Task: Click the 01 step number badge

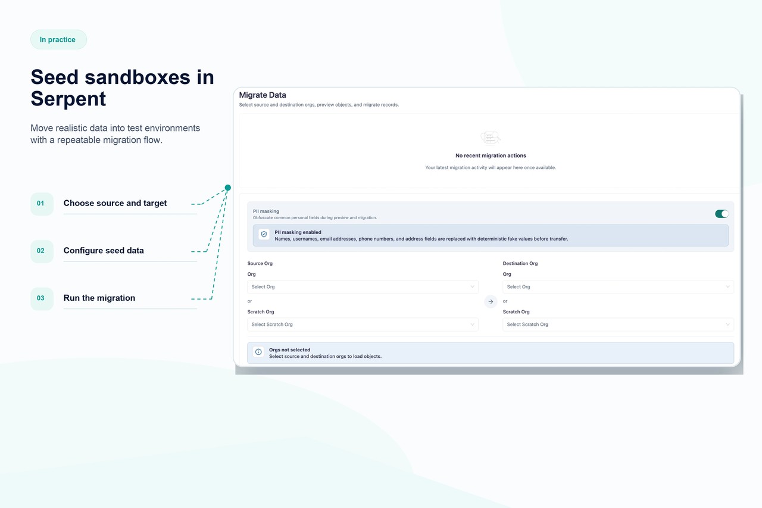Action: click(42, 204)
